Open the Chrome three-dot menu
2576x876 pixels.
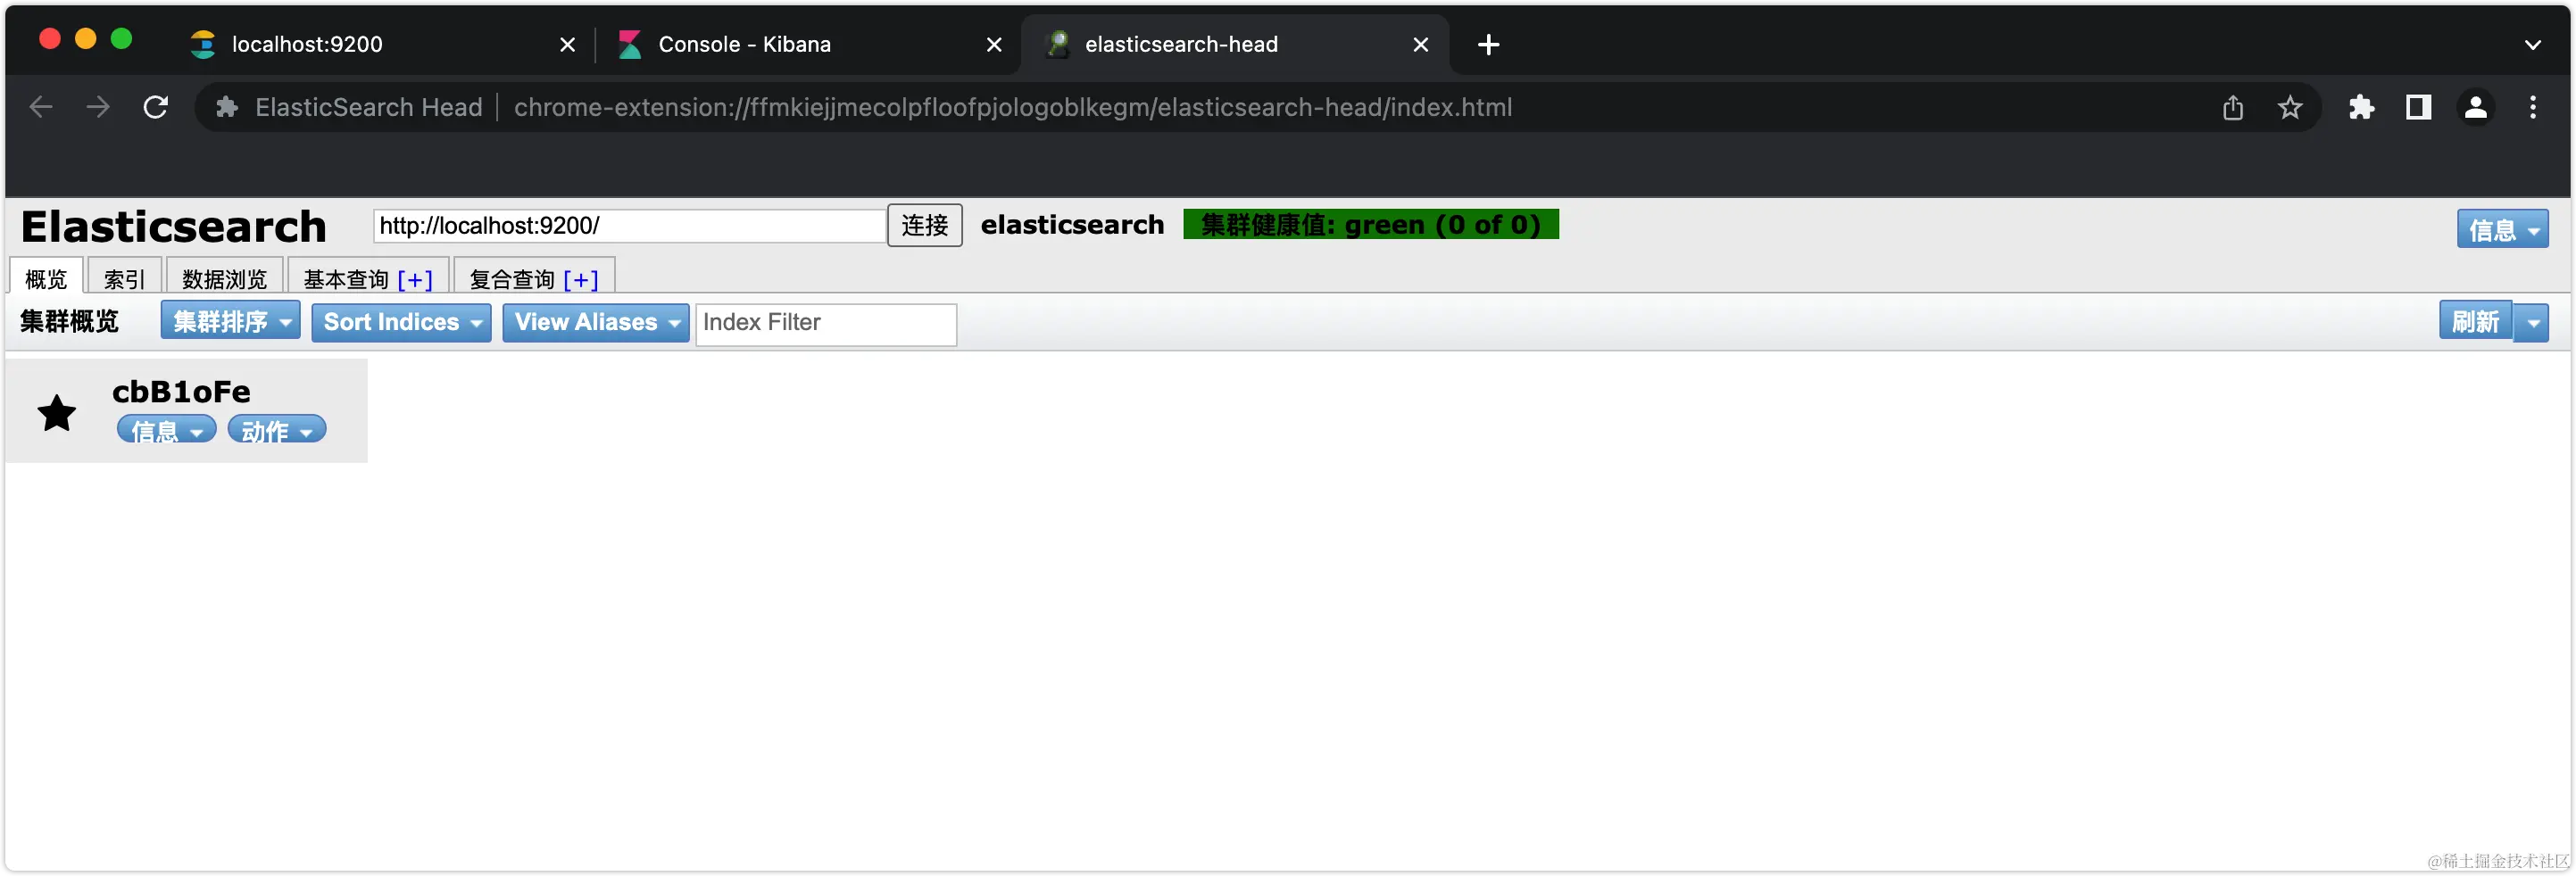click(x=2532, y=107)
